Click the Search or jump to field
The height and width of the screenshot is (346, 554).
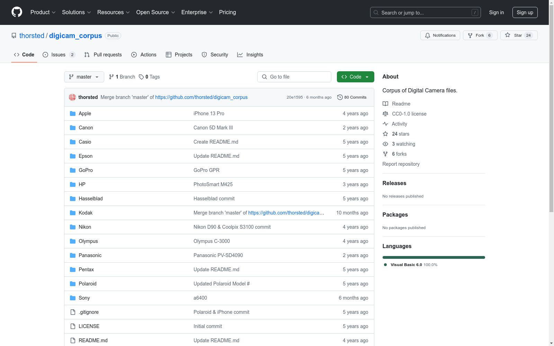coord(426,12)
